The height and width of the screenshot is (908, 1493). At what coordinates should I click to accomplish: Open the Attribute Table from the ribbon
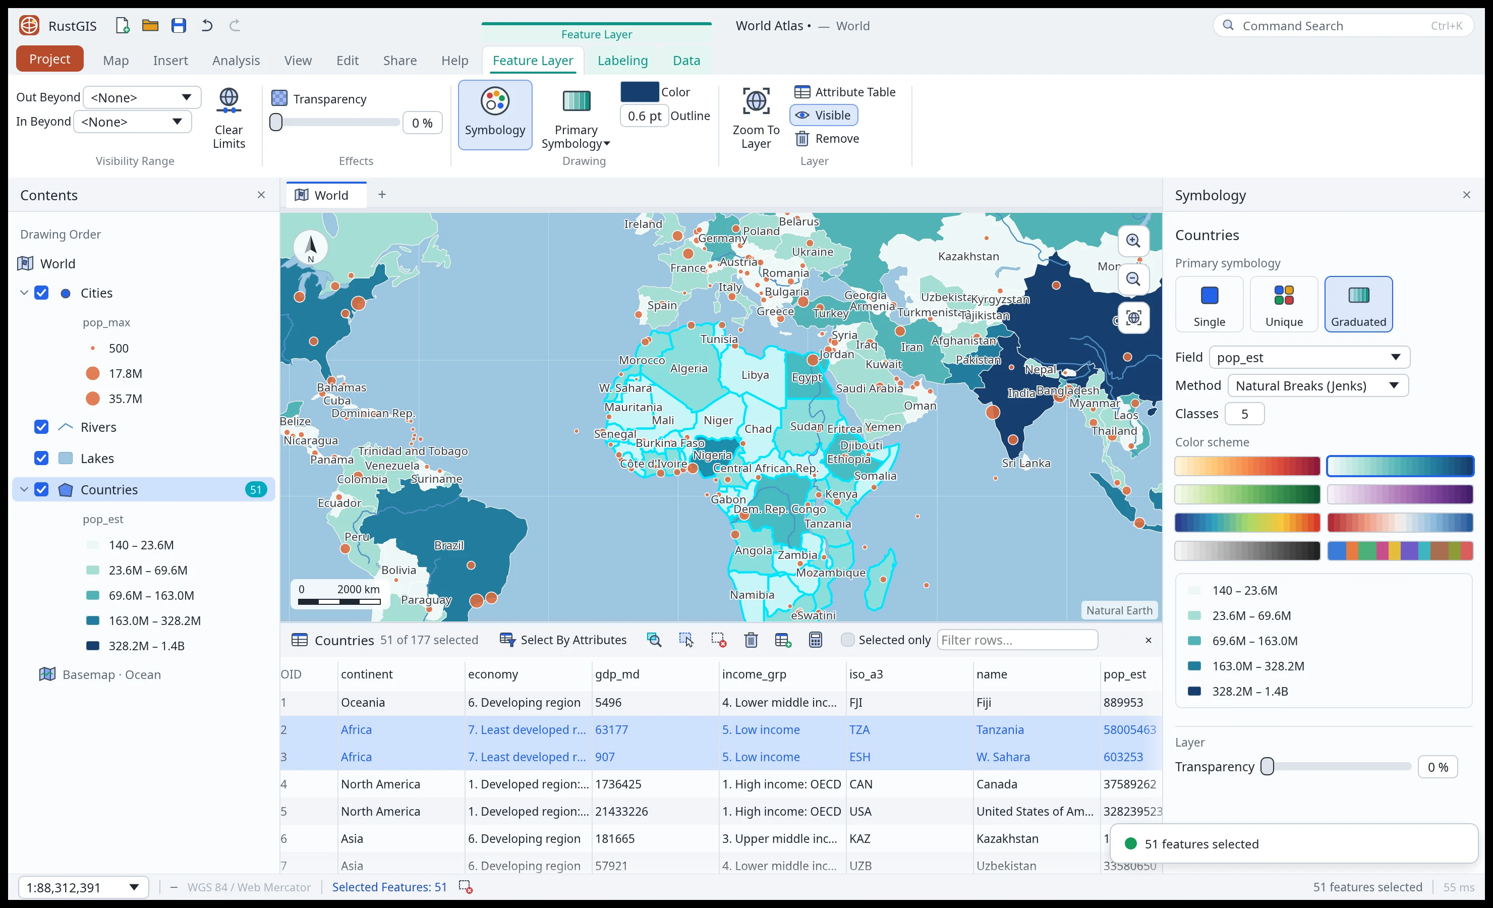845,92
